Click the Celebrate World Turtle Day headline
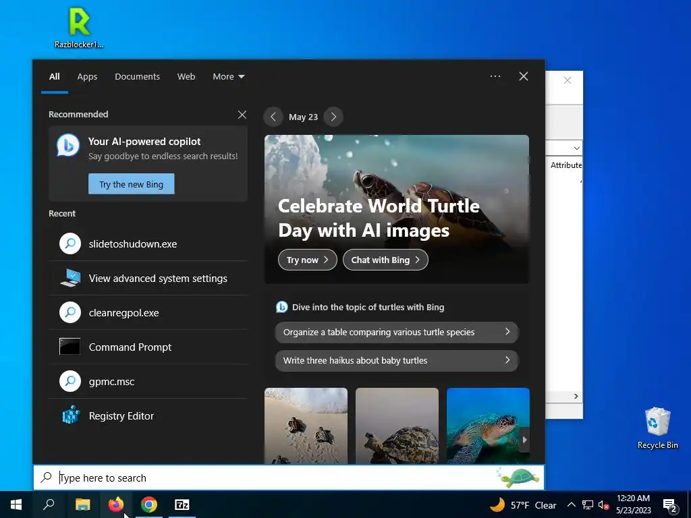This screenshot has width=691, height=518. 379,218
